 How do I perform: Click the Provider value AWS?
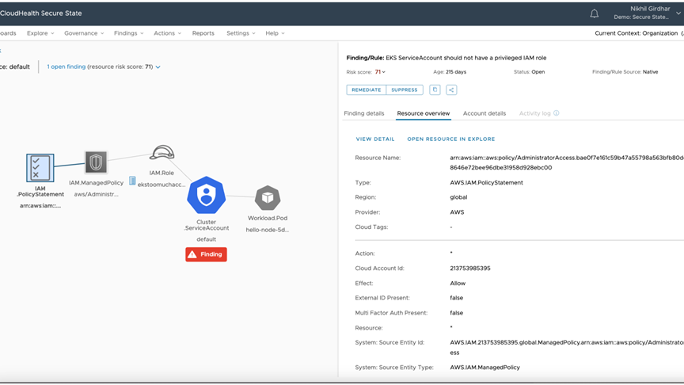coord(457,212)
